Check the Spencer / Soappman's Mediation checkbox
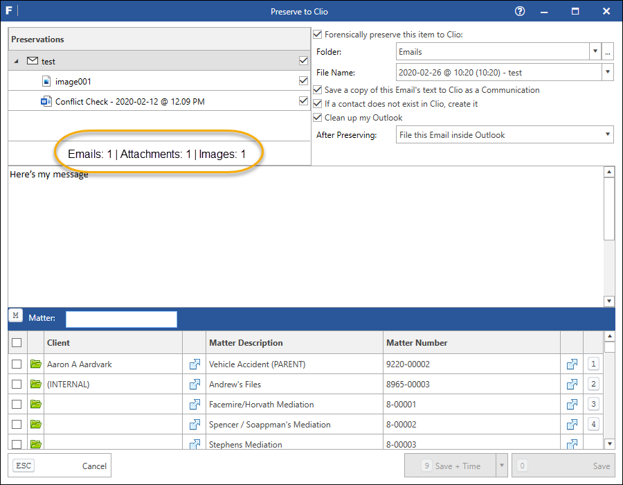 17,424
